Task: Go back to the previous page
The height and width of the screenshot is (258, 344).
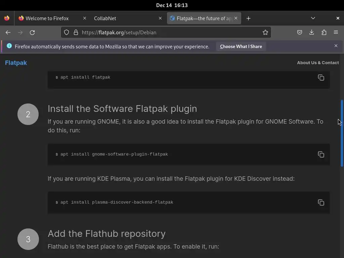Action: pyautogui.click(x=8, y=32)
